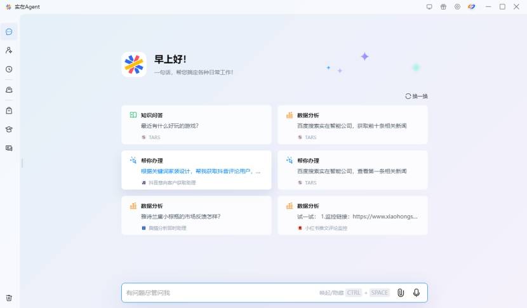Click the sidebar collapse handle on left edge
527x308 pixels.
tap(22, 163)
